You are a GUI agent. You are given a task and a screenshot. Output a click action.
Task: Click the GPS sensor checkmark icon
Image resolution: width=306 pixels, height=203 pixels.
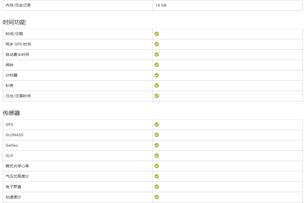(x=156, y=125)
